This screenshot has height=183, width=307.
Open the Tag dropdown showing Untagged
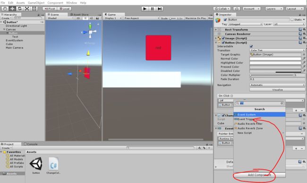pos(245,24)
